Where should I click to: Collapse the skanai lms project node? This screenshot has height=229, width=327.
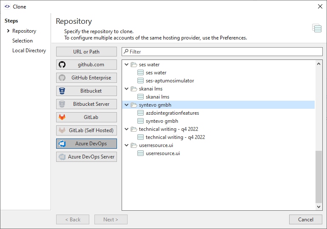pyautogui.click(x=126, y=89)
